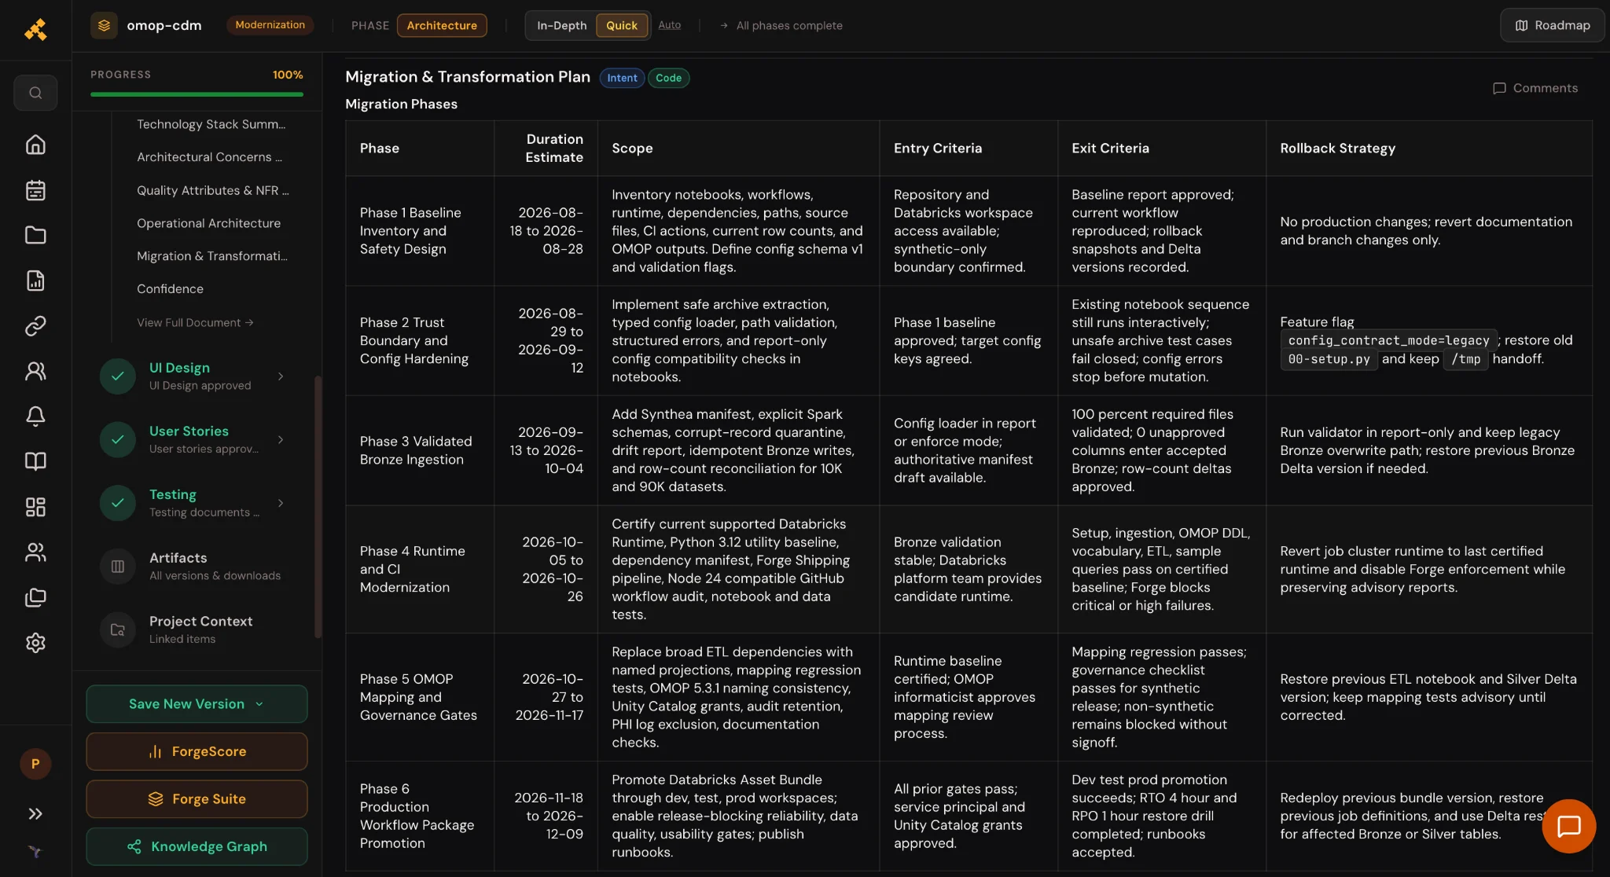Viewport: 1610px width, 877px height.
Task: Toggle the Intent tag
Action: (x=622, y=78)
